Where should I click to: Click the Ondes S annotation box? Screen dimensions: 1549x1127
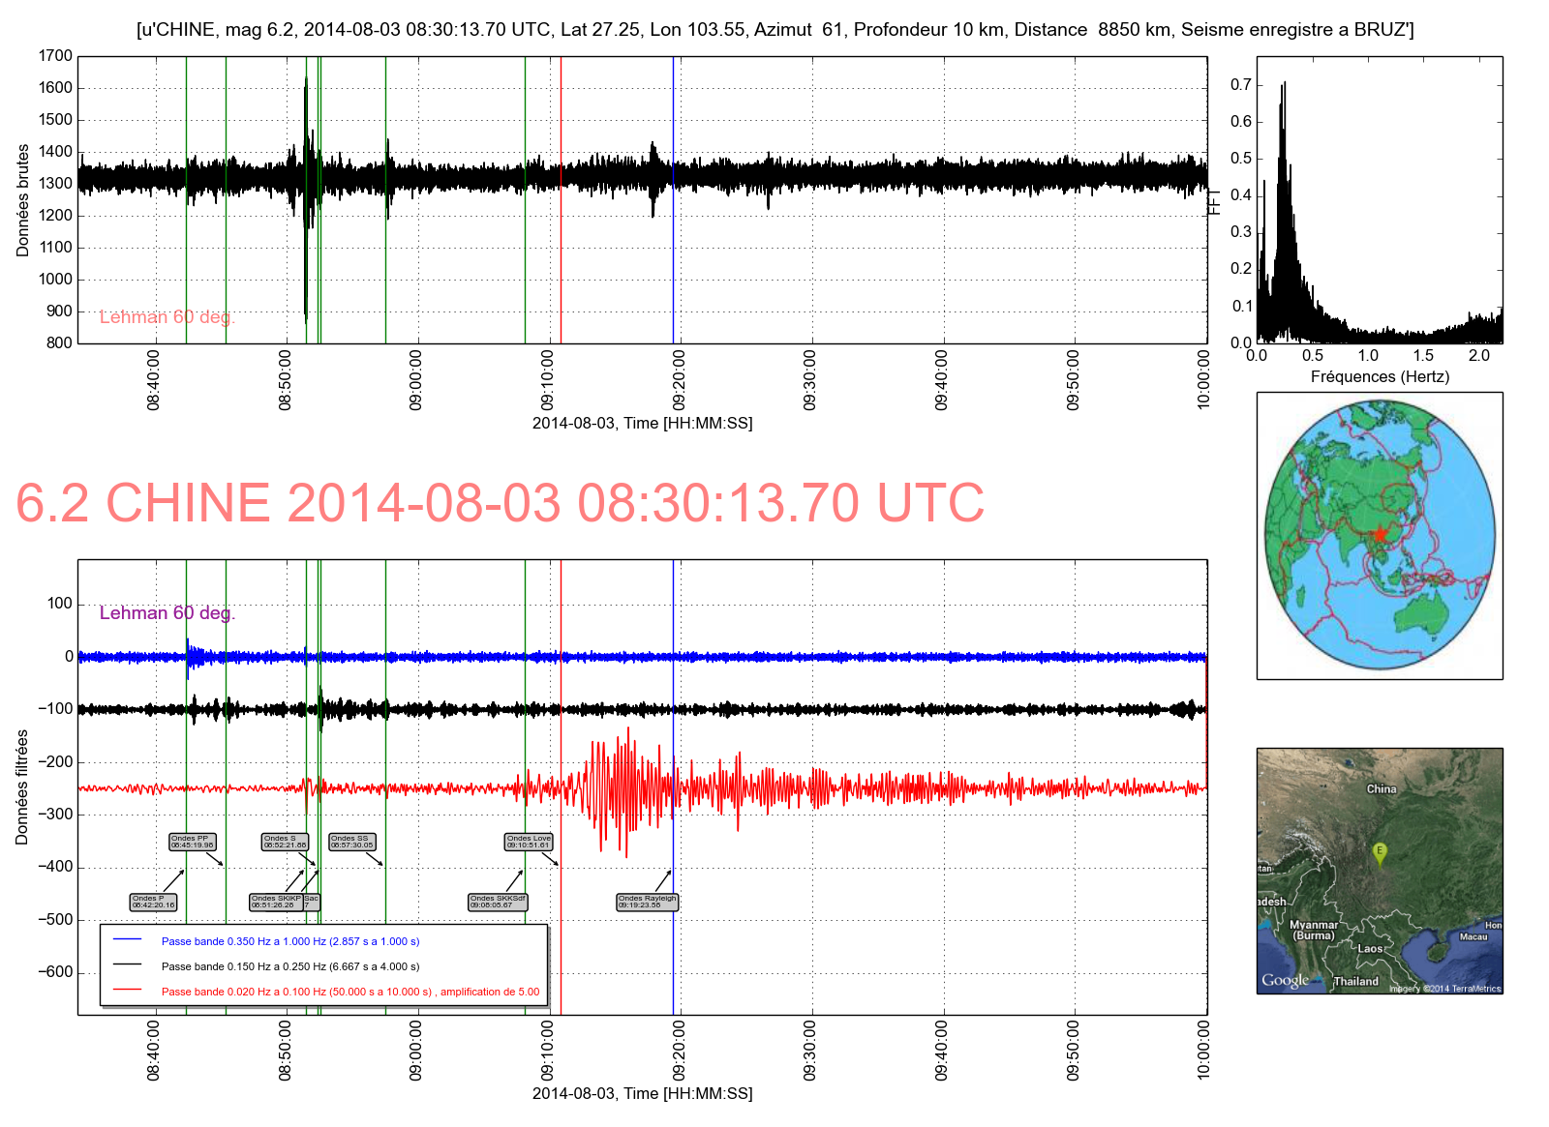286,843
